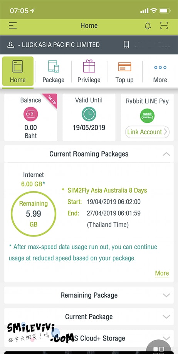Open notifications bell icon
The width and height of the screenshot is (178, 354).
[148, 26]
